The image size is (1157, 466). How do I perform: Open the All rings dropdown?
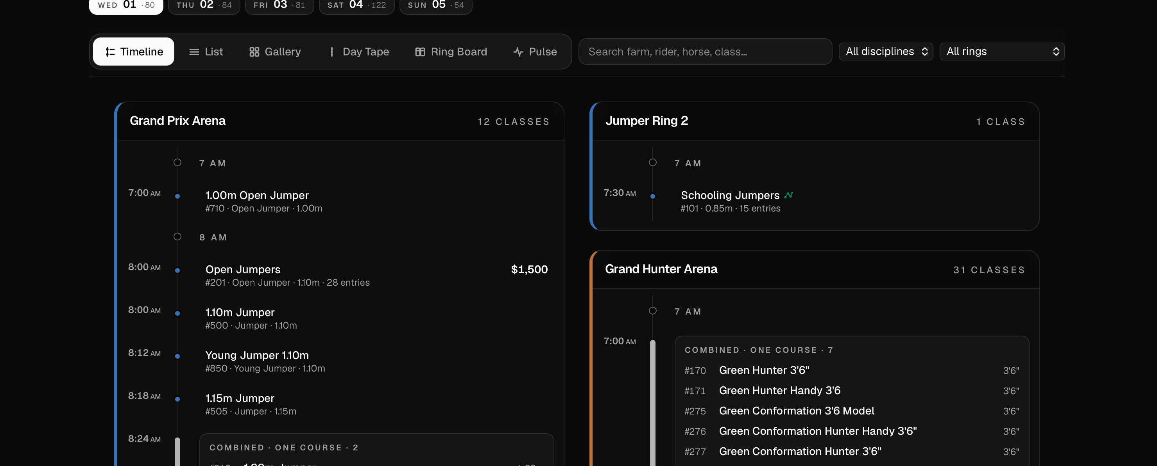(x=1001, y=52)
